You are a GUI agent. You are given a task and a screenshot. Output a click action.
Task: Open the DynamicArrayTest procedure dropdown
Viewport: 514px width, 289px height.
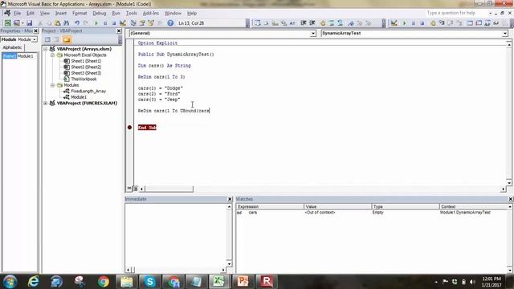(x=504, y=34)
